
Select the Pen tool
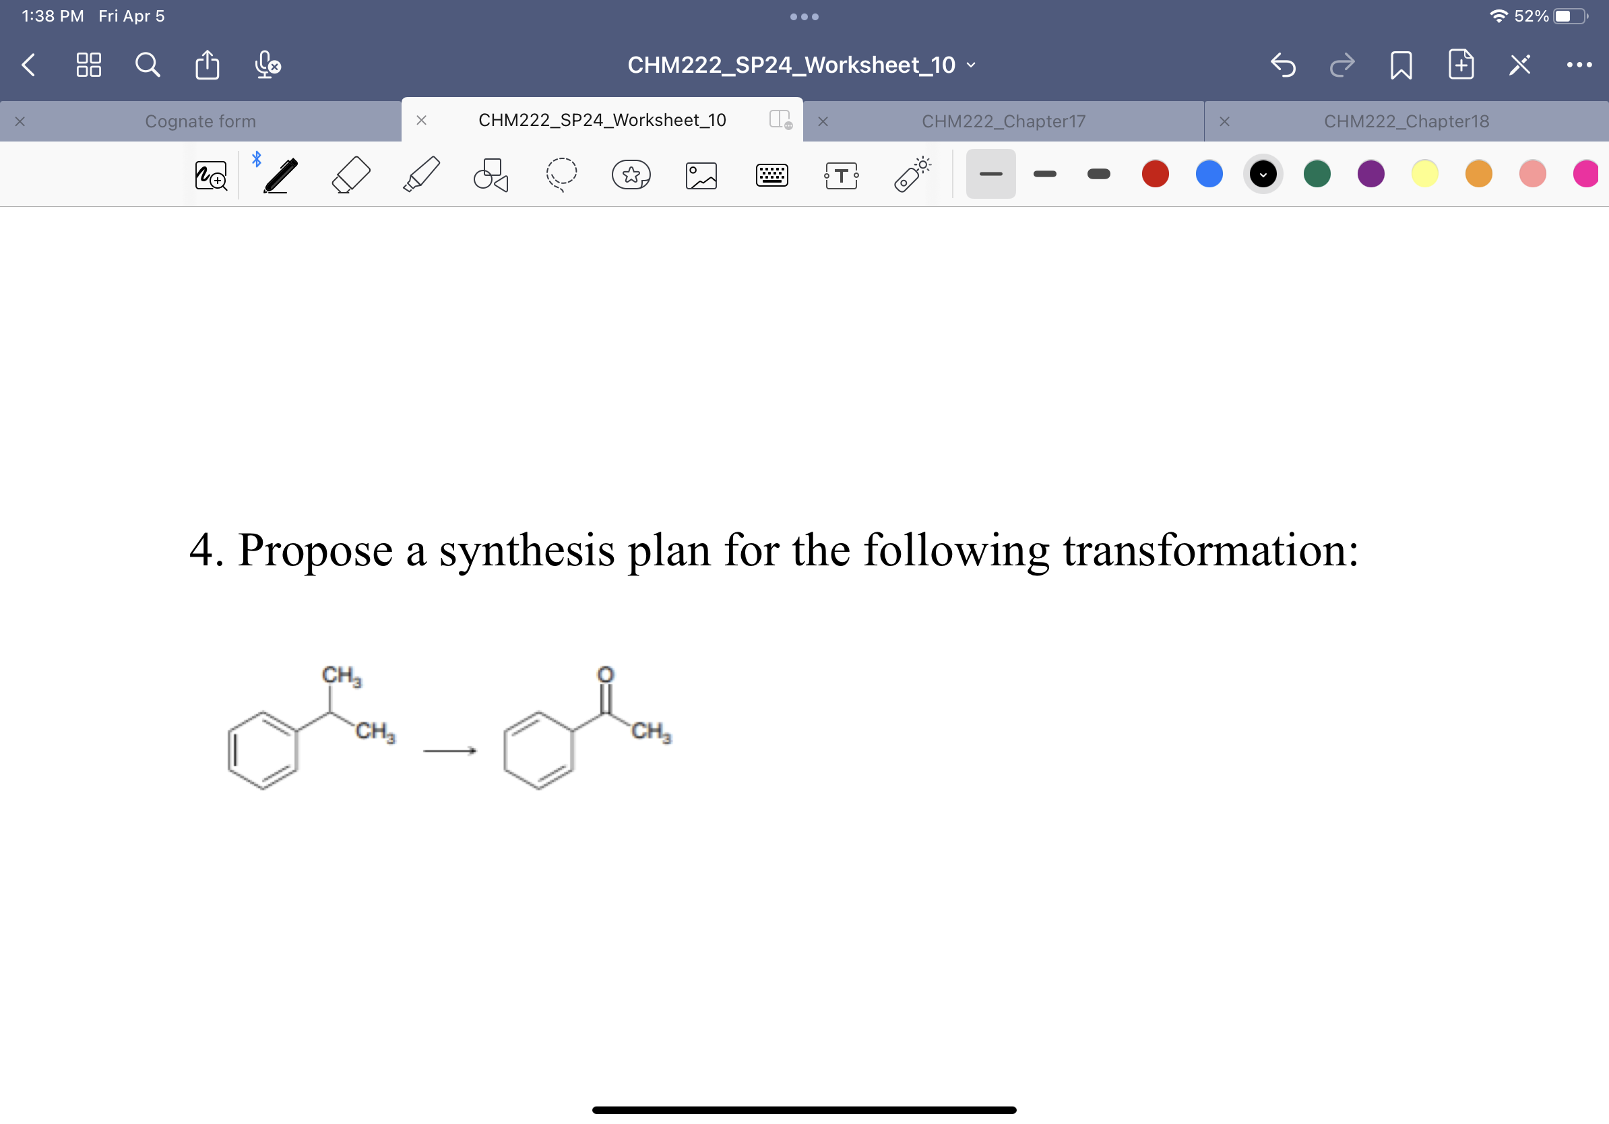tap(280, 174)
